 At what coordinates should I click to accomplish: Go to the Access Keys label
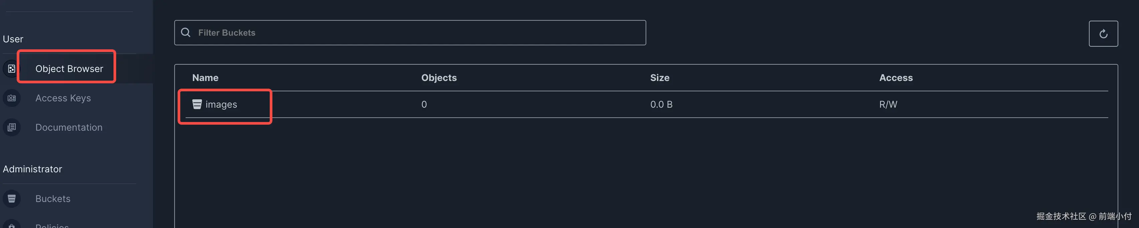tap(63, 98)
